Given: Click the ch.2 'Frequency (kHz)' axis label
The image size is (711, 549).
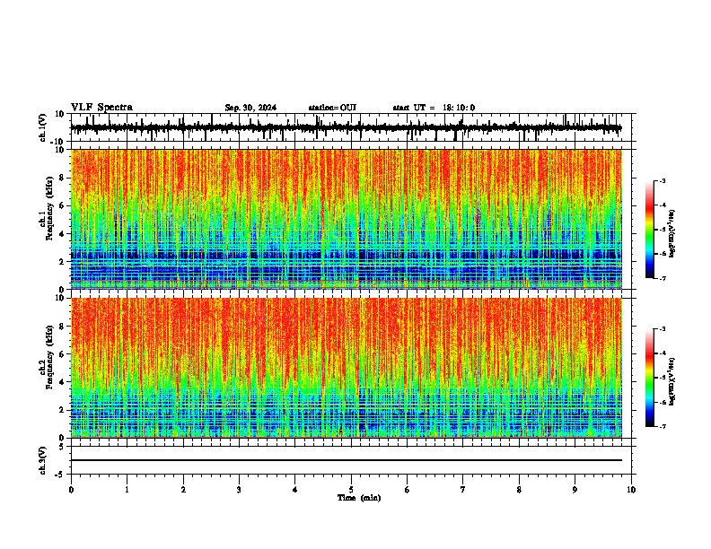Looking at the screenshot, I should (x=49, y=357).
